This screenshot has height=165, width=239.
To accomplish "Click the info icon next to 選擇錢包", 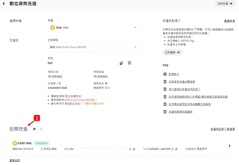I will tap(106, 83).
